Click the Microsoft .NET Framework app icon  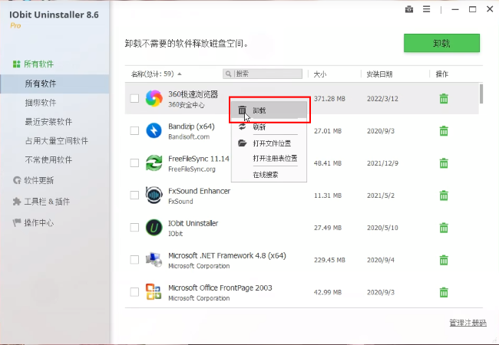(154, 260)
